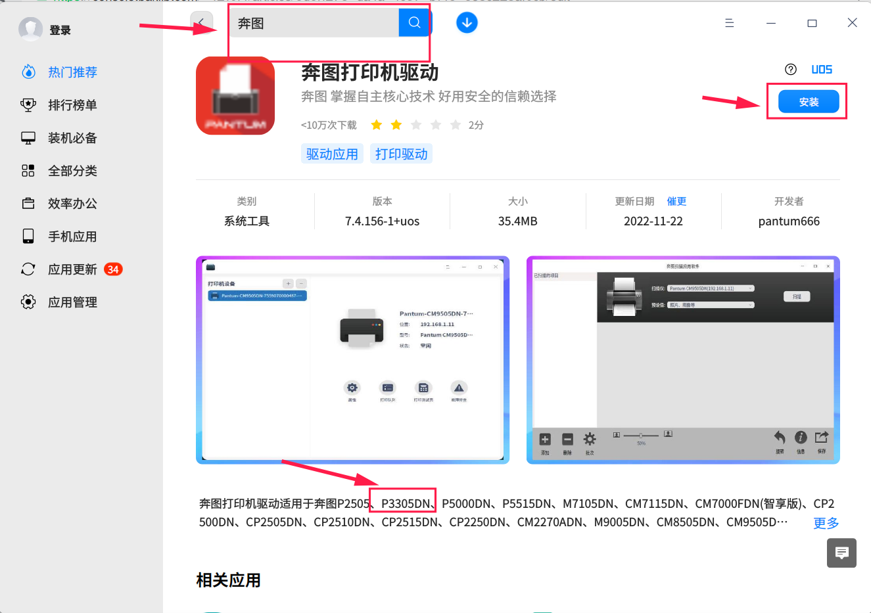Select 热门推荐 in the sidebar

pyautogui.click(x=72, y=72)
